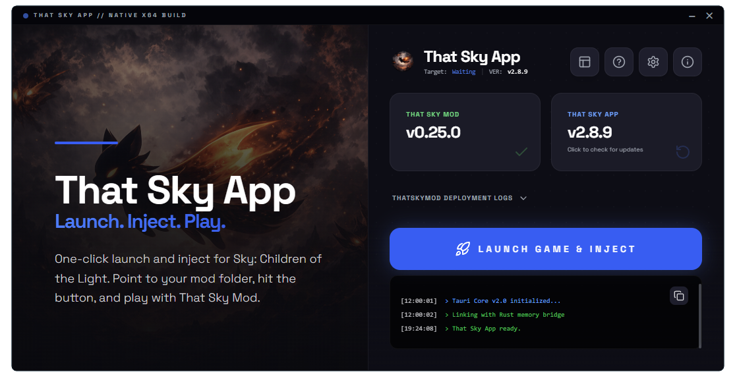The height and width of the screenshot is (378, 737).
Task: Click the green checkmark in That Sky Mod card
Action: (521, 151)
